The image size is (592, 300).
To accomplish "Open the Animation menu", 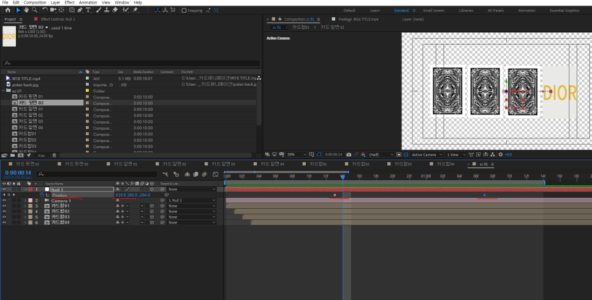I will point(88,2).
